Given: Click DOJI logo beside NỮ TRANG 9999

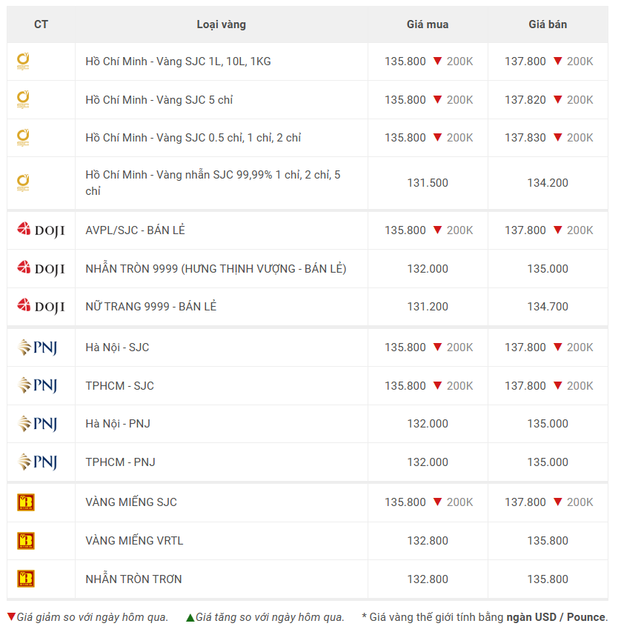Looking at the screenshot, I should click(x=41, y=307).
